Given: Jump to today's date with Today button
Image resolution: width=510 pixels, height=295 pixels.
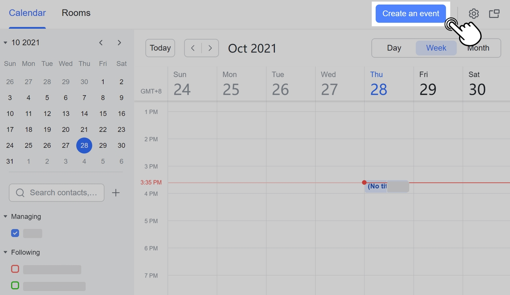Looking at the screenshot, I should click(x=160, y=48).
